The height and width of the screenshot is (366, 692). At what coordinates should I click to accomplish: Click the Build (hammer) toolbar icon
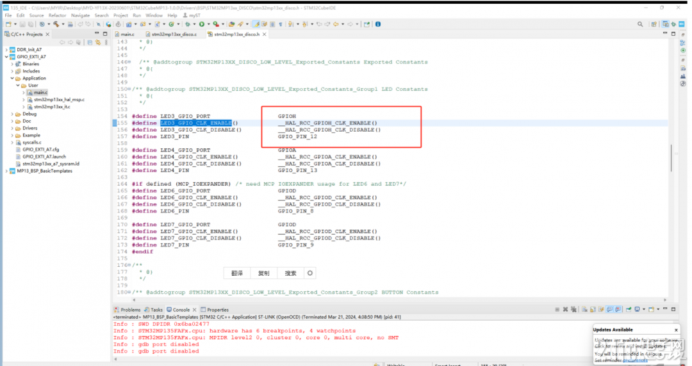tap(56, 24)
